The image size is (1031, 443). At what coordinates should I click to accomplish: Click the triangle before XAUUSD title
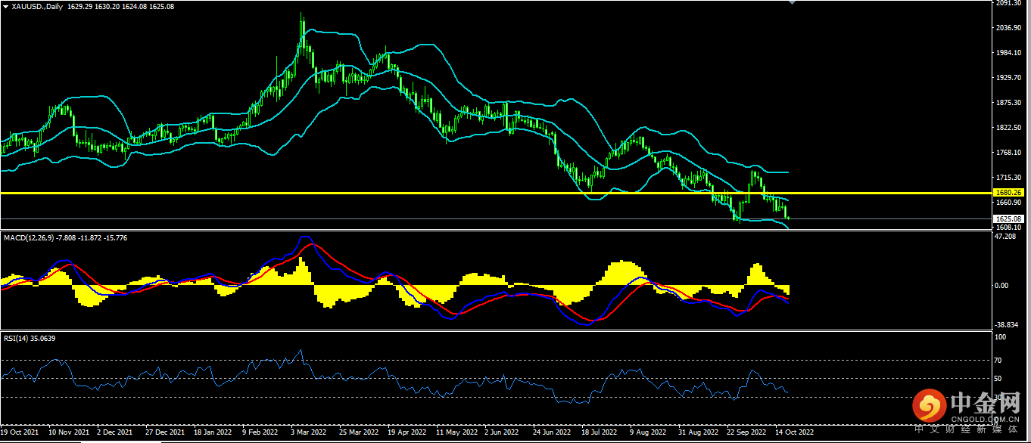click(5, 7)
